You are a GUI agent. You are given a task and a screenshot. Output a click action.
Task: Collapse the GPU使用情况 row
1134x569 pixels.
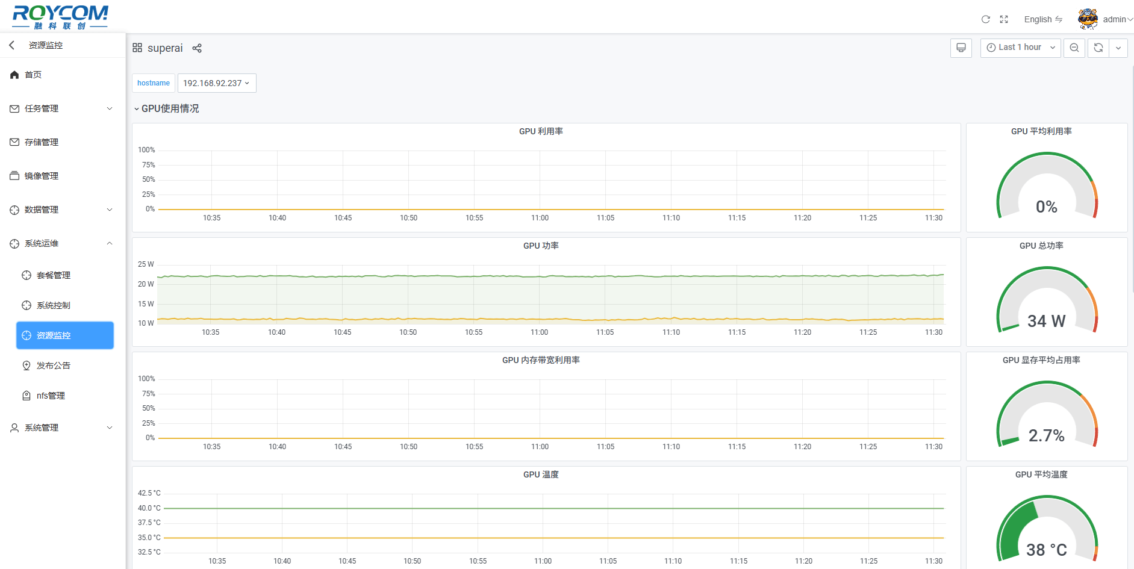167,108
